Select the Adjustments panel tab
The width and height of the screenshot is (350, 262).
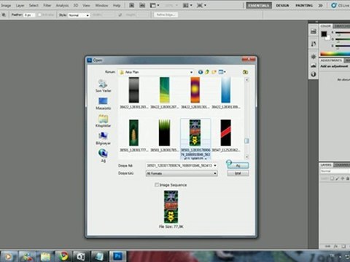pyautogui.click(x=331, y=60)
